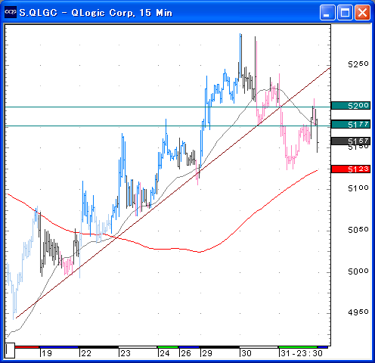The width and height of the screenshot is (375, 363).
Task: Click the red 5123 moving average label
Action: (x=351, y=169)
